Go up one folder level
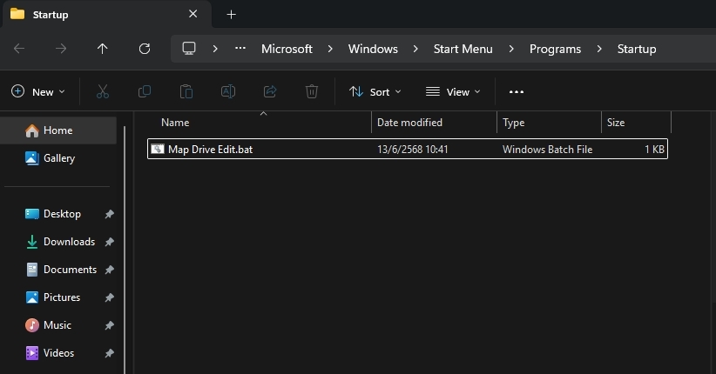This screenshot has width=716, height=374. (x=103, y=49)
